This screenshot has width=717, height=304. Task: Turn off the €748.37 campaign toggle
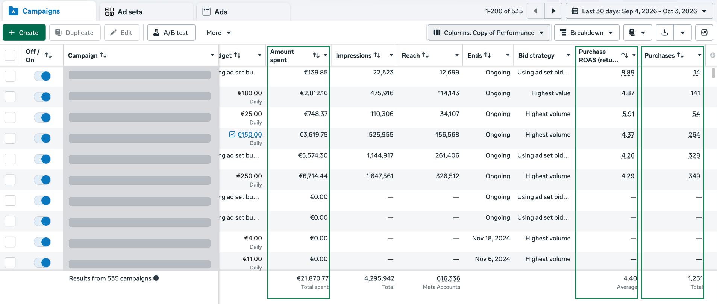pyautogui.click(x=42, y=117)
